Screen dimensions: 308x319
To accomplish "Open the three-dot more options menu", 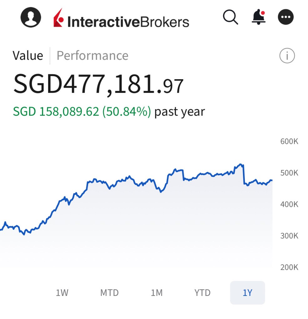I will click(x=286, y=17).
